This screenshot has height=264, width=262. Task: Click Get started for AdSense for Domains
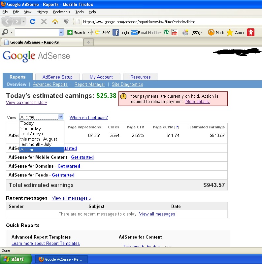coord(69,166)
